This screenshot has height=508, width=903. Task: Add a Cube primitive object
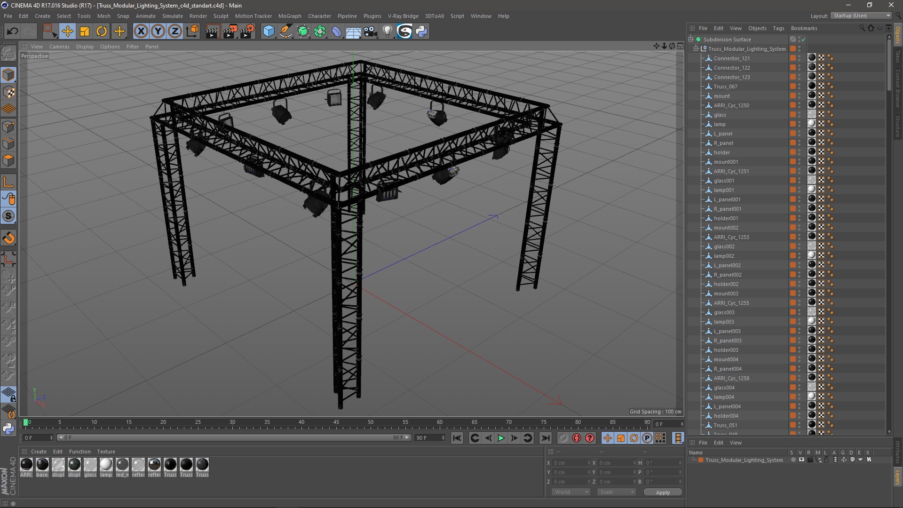(269, 32)
